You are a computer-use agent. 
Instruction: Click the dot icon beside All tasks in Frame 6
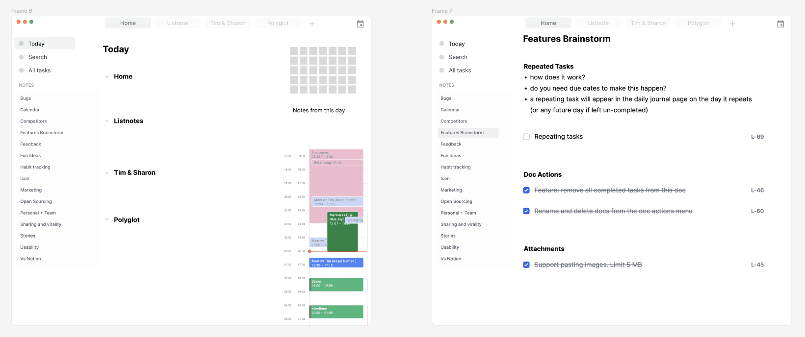click(x=21, y=70)
